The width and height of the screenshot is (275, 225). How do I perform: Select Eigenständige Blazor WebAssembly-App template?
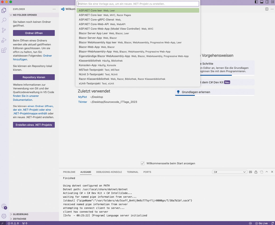pos(138,56)
